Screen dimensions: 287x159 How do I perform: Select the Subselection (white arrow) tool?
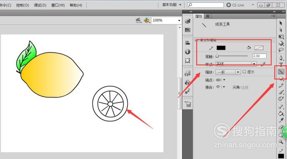coord(281,30)
